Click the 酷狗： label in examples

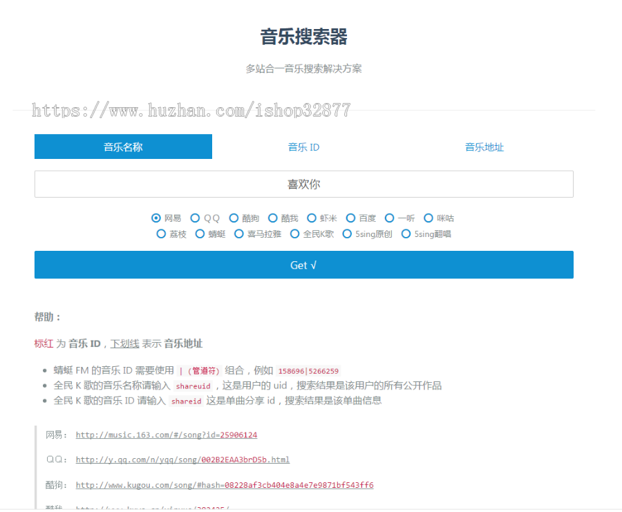(57, 485)
